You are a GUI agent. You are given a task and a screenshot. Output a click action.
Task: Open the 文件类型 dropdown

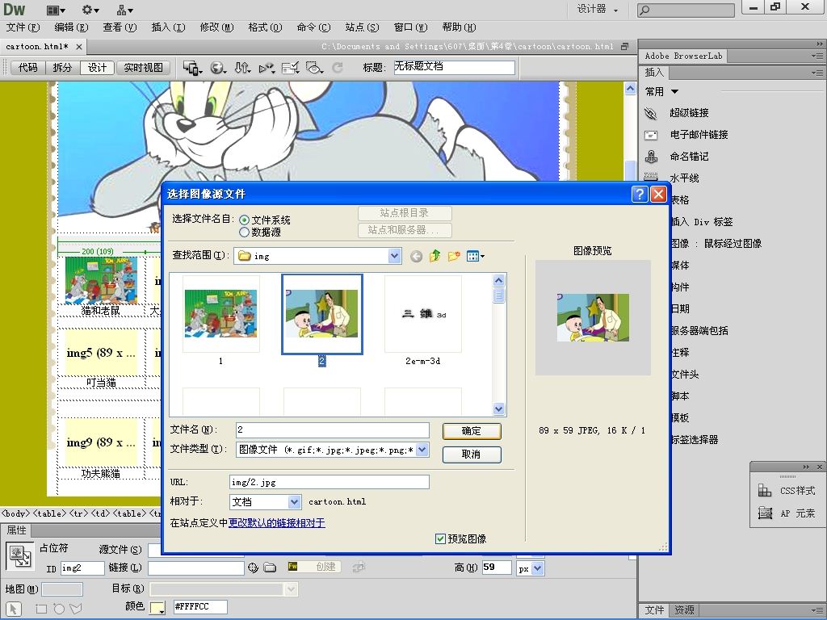pos(422,450)
